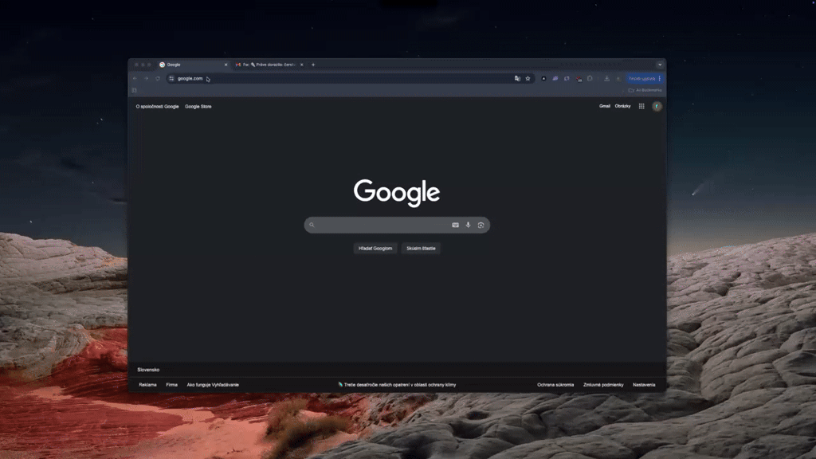The width and height of the screenshot is (816, 459).
Task: Open site information icon beside google.com
Action: tap(171, 79)
